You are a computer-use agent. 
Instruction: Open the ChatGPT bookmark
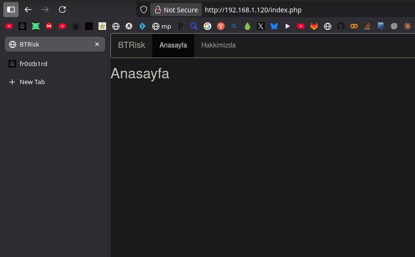tap(394, 27)
